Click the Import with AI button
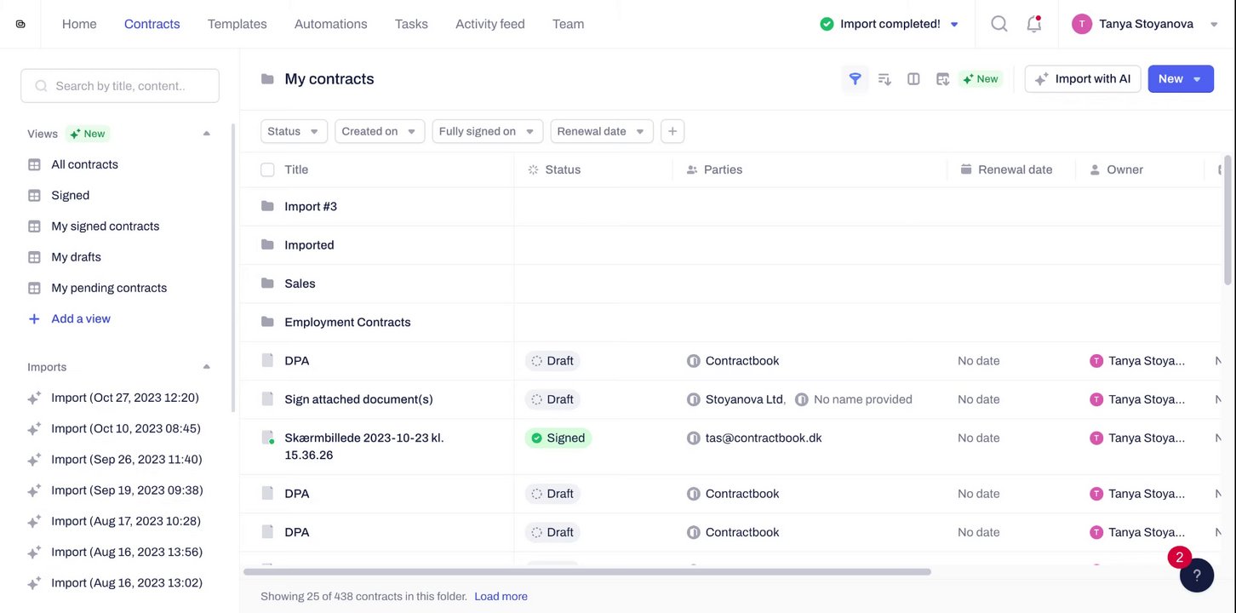Image resolution: width=1236 pixels, height=613 pixels. (1082, 79)
